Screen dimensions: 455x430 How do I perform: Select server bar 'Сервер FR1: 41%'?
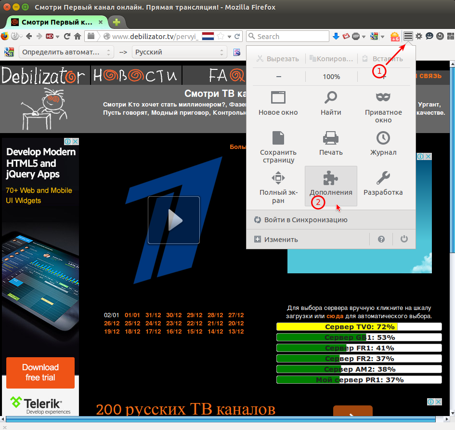coord(359,348)
